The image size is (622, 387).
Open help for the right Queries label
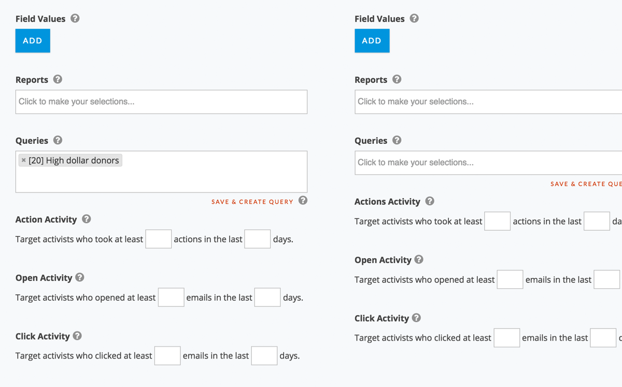(397, 140)
